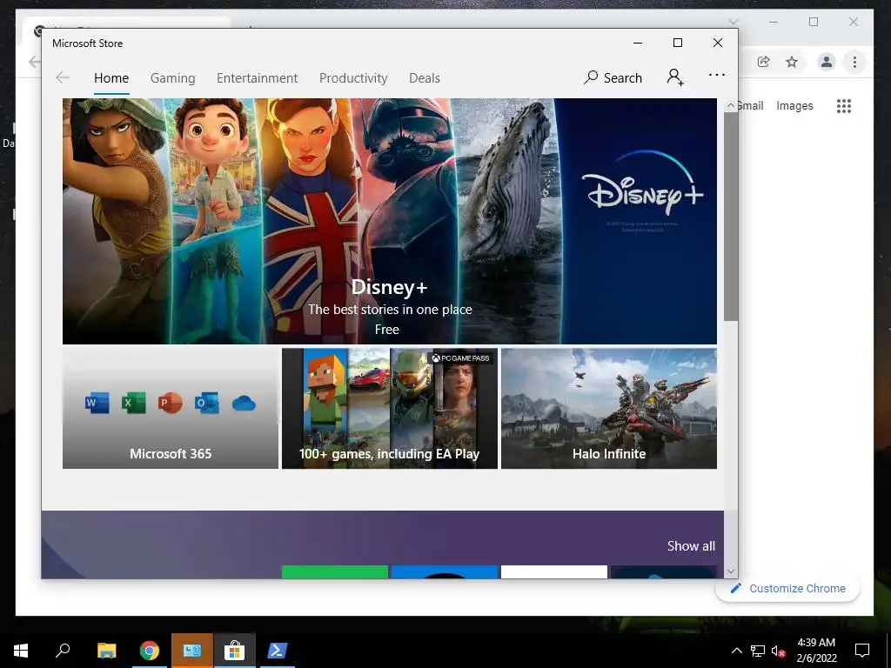This screenshot has height=668, width=891.
Task: Open the Google apps grid in Chrome
Action: tap(844, 105)
